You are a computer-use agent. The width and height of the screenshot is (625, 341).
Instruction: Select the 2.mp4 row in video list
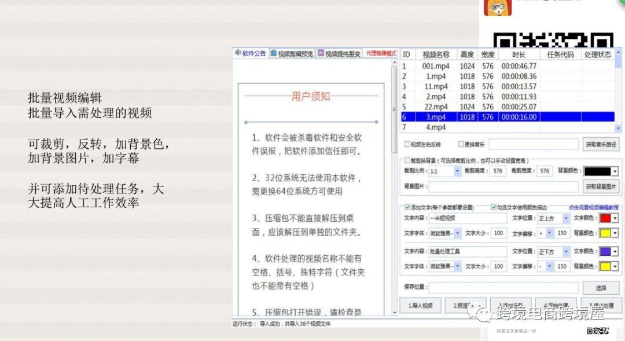coord(508,97)
